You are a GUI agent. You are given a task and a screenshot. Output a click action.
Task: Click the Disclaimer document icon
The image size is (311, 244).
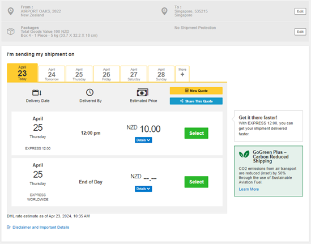[x=8, y=227]
